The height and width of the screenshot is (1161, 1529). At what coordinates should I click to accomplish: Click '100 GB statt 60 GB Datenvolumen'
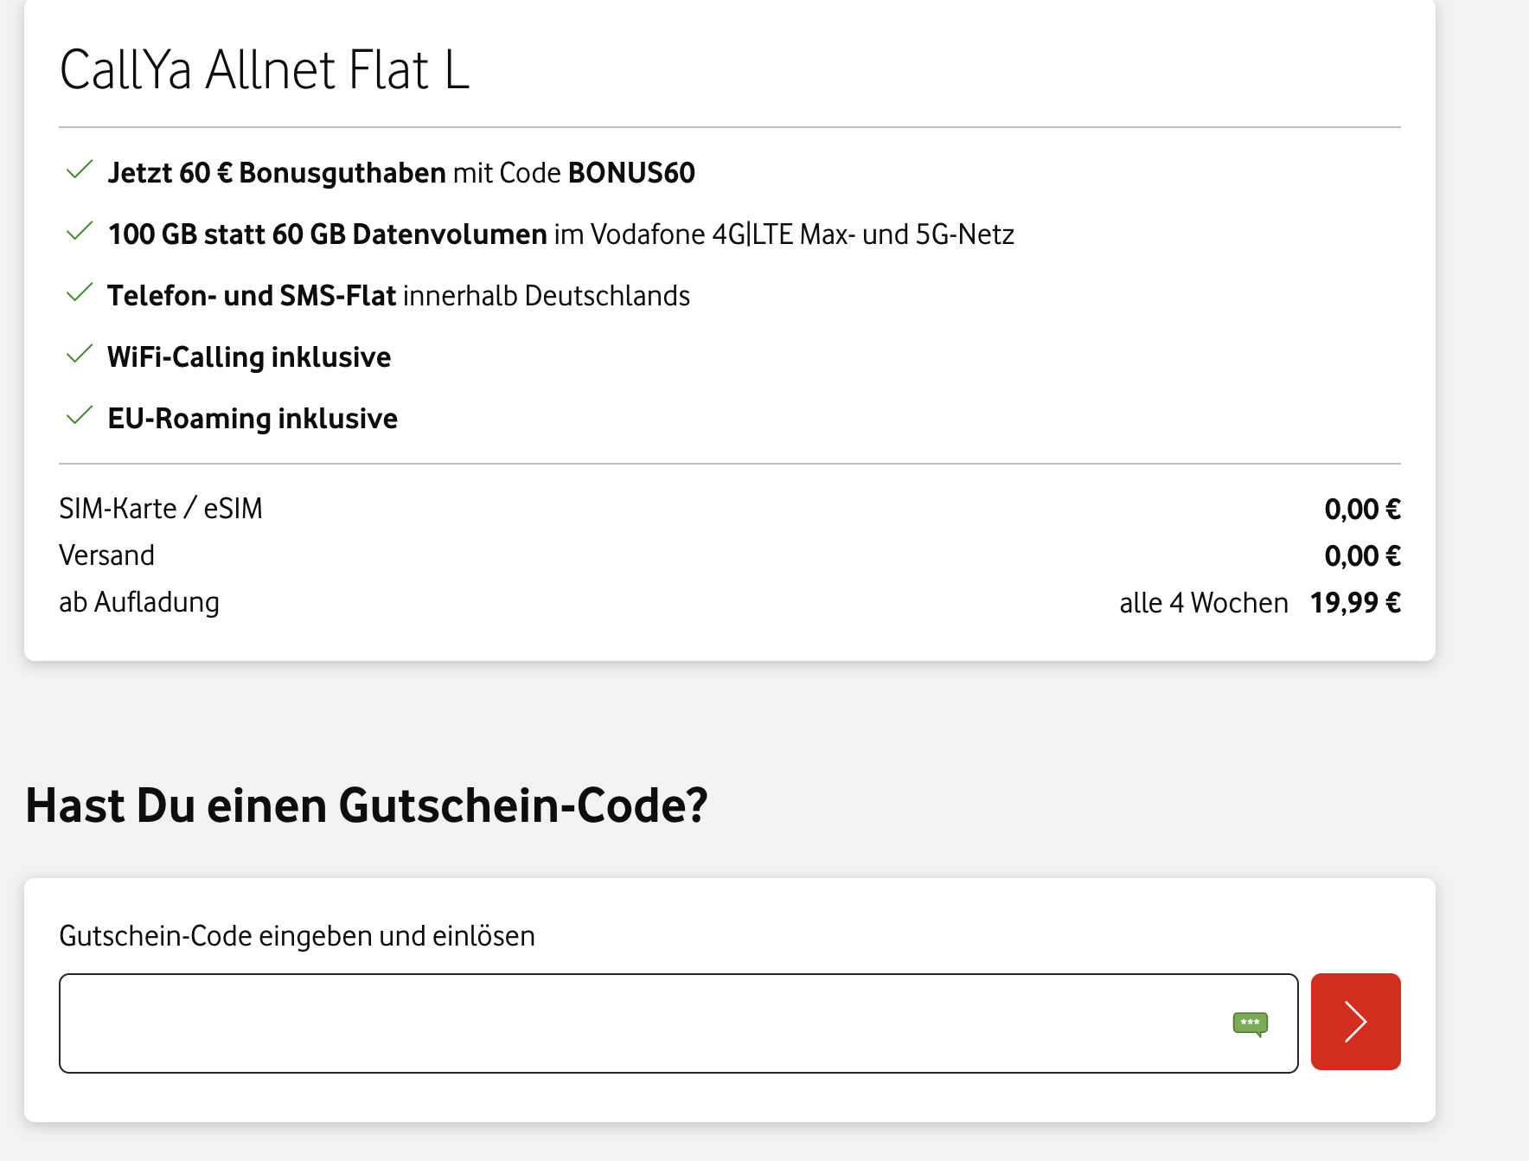[x=327, y=234]
